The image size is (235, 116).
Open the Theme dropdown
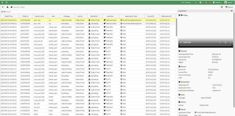coord(217,3)
